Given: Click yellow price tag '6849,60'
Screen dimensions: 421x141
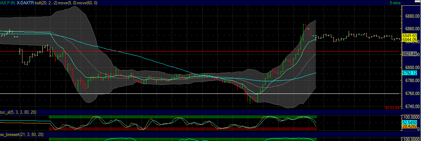Looking at the screenshot, I should 409,36.
